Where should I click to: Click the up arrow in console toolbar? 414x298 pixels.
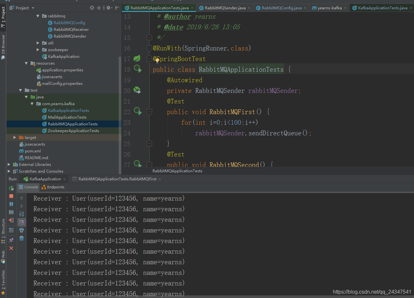pyautogui.click(x=22, y=198)
